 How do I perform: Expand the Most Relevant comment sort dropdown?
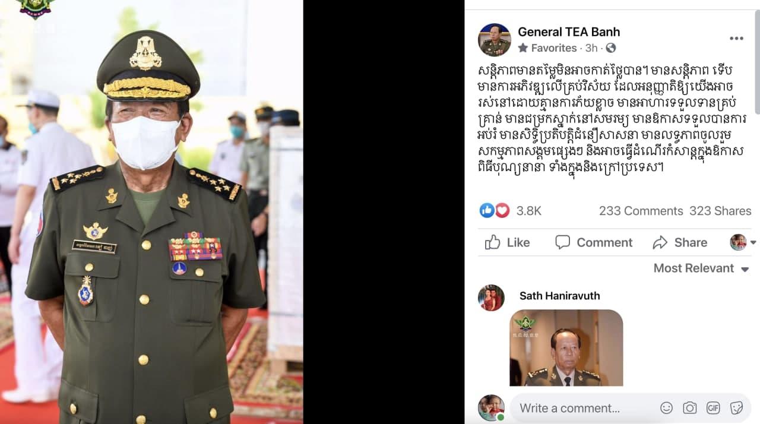click(x=701, y=268)
